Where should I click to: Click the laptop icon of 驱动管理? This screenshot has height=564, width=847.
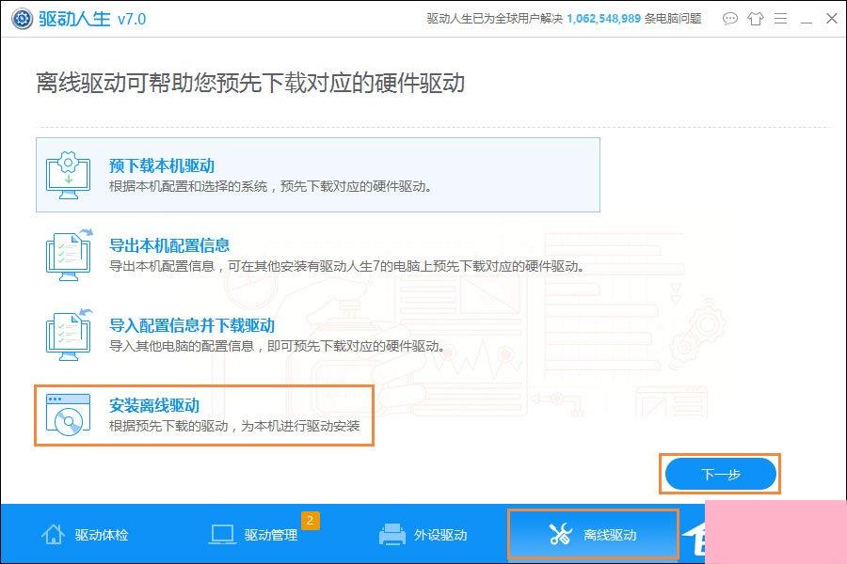[222, 535]
